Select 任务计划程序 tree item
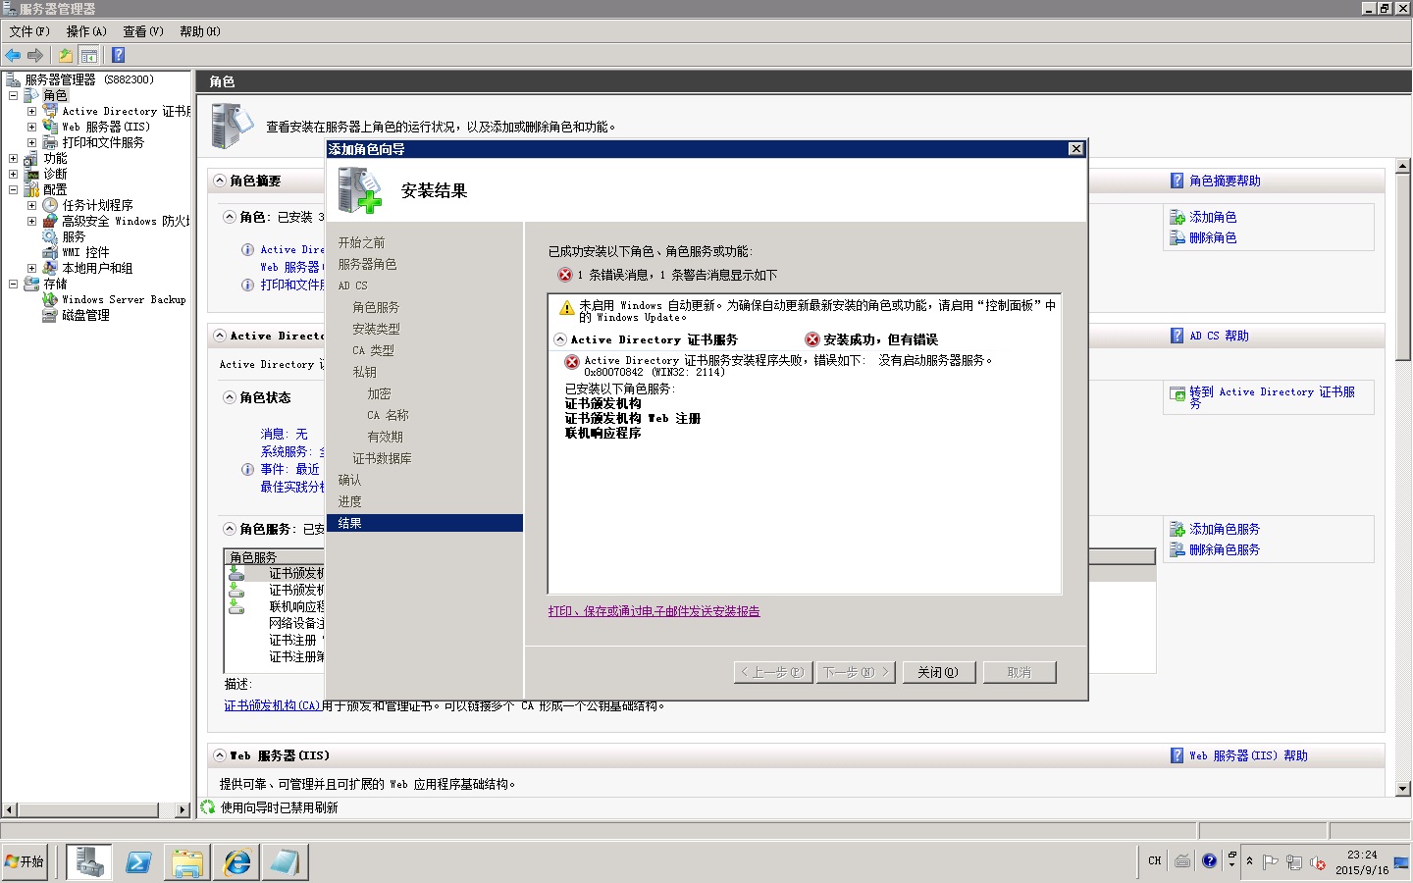1413x883 pixels. (97, 205)
